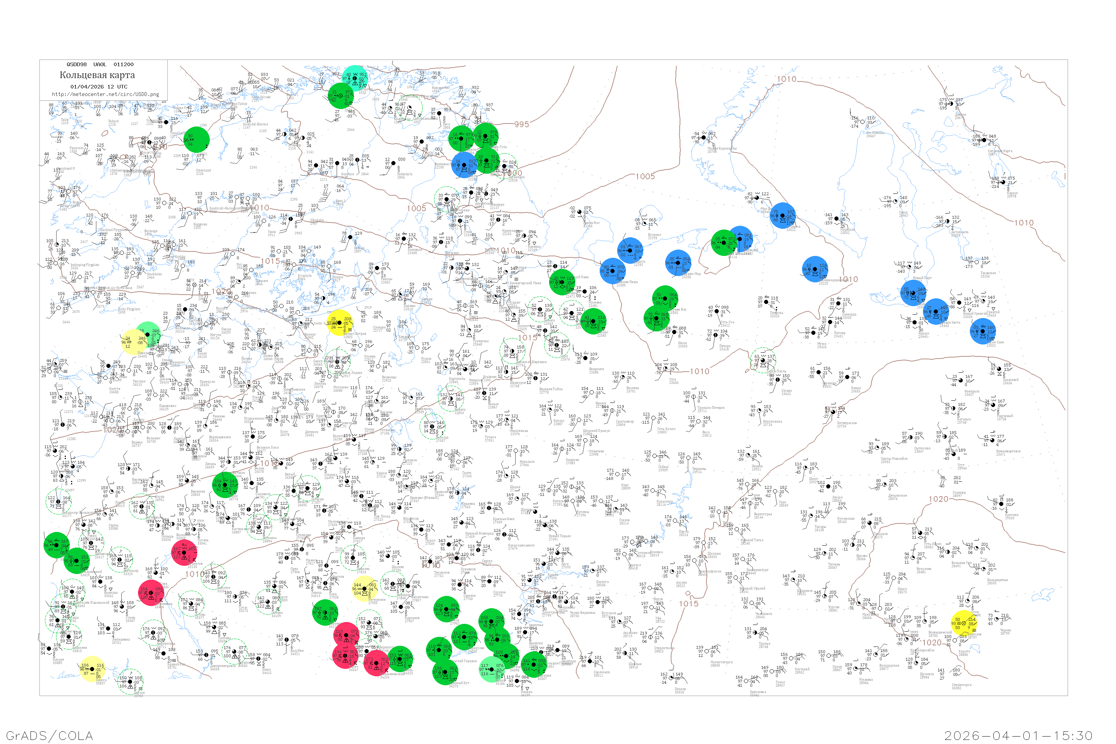The image size is (1116, 744).
Task: Click the 995 isobar label
Action: pos(522,124)
